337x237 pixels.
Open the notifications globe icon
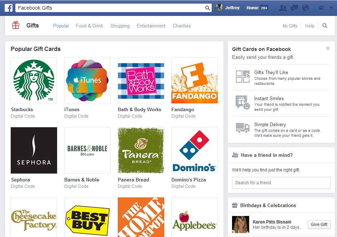click(306, 8)
